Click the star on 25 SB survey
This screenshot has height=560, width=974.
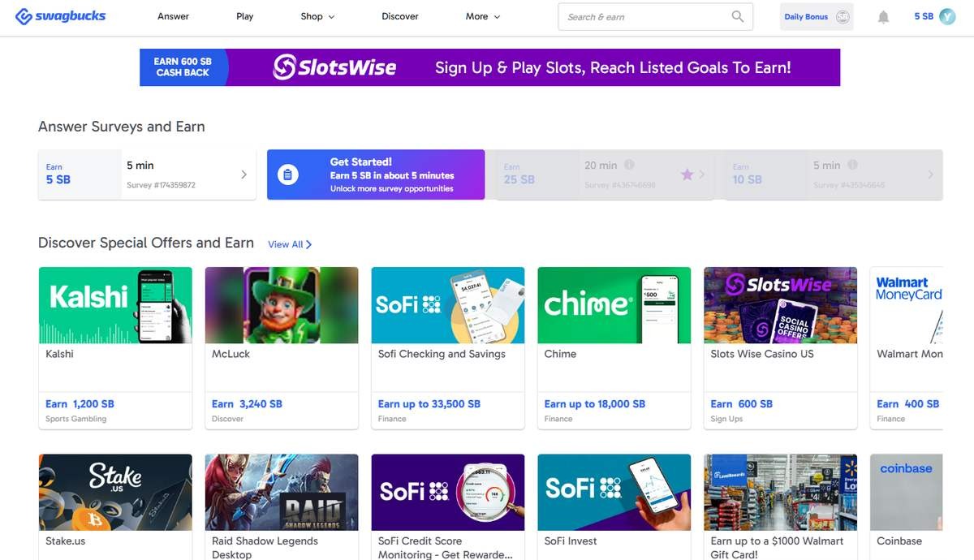pyautogui.click(x=687, y=174)
